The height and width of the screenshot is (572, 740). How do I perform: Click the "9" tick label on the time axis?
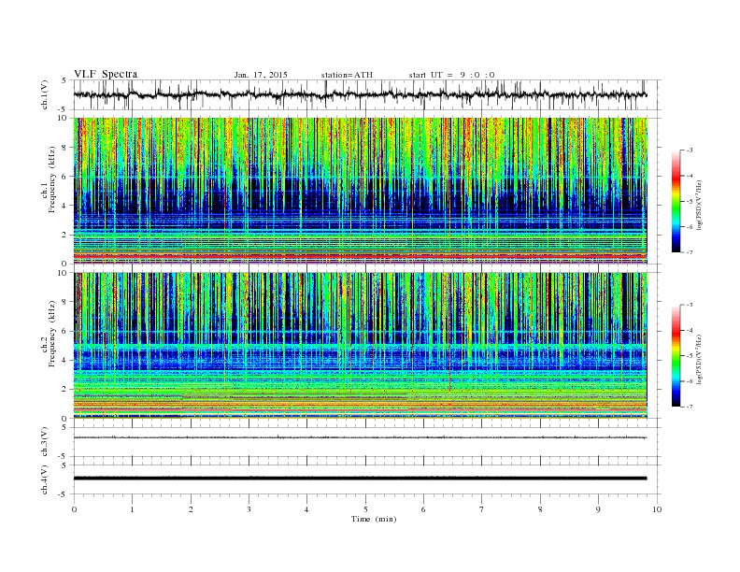click(598, 509)
